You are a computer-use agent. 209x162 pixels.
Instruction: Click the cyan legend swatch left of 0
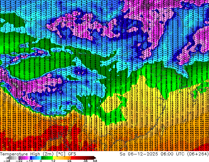pyautogui.click(x=40, y=158)
